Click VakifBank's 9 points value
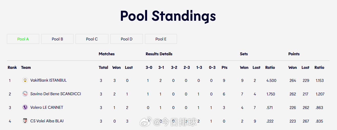This screenshot has width=337, height=130. (224, 81)
